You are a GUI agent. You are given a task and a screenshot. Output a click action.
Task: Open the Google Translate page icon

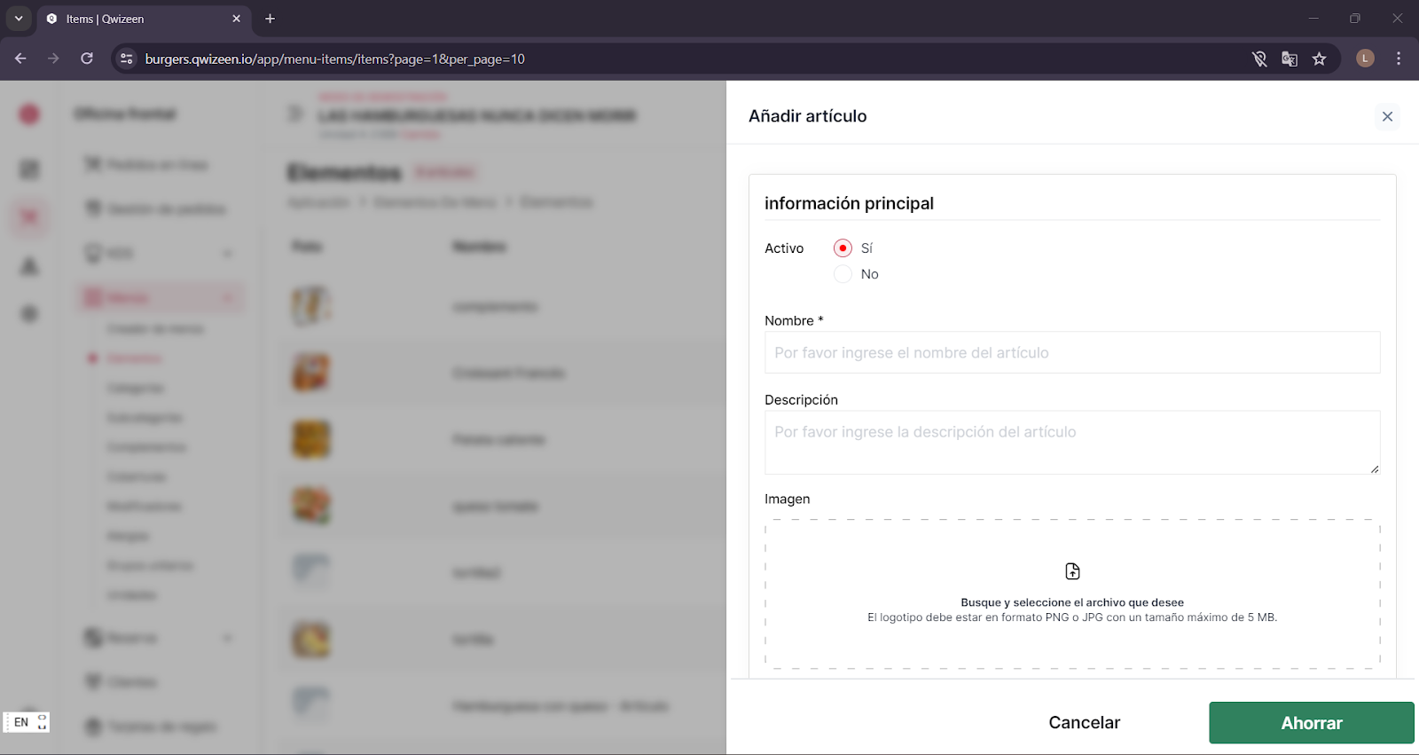point(1290,59)
